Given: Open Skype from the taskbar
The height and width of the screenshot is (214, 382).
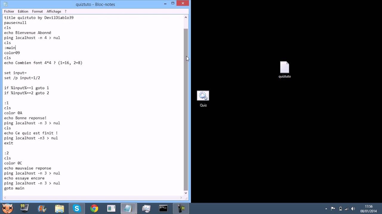Looking at the screenshot, I should tap(77, 209).
